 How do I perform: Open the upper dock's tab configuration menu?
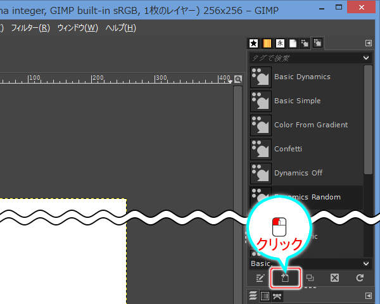369,43
